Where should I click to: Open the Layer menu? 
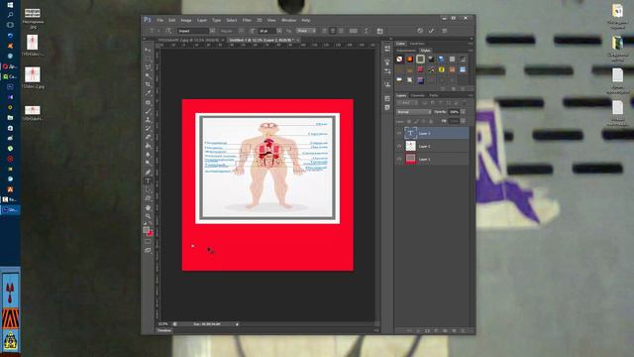[x=202, y=20]
